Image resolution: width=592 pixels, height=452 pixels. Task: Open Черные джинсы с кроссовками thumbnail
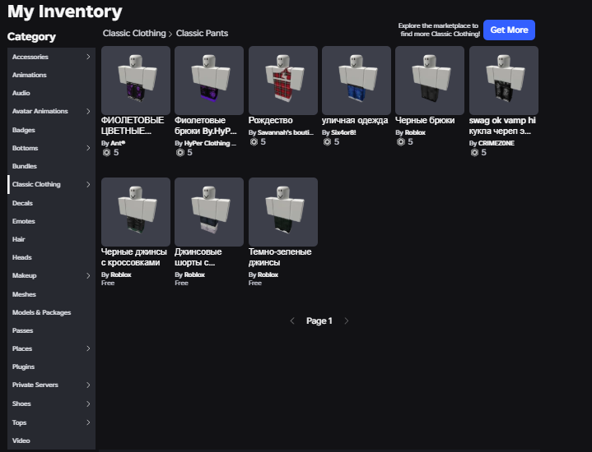click(x=136, y=212)
